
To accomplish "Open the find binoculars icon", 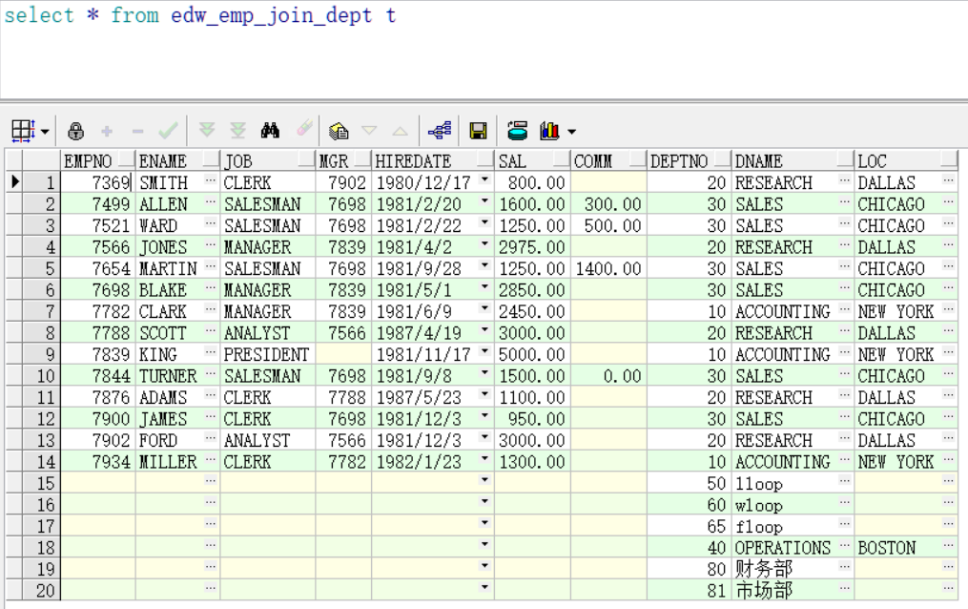I will pos(271,131).
